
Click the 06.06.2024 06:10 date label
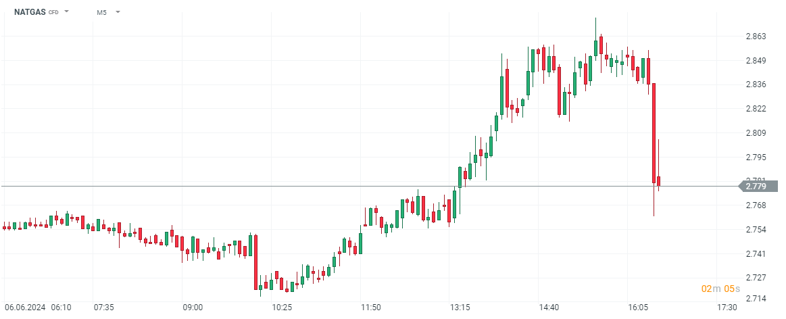38,308
